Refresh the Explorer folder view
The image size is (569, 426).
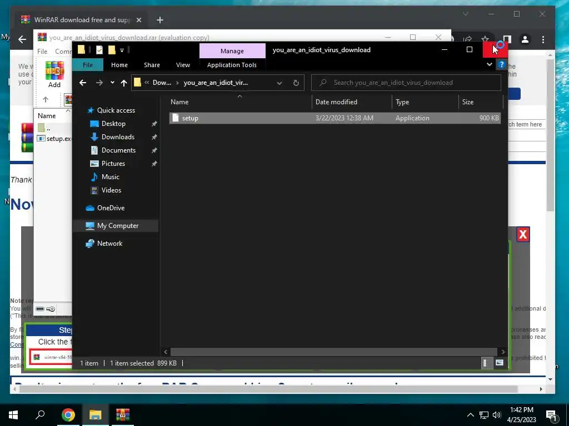click(x=296, y=83)
